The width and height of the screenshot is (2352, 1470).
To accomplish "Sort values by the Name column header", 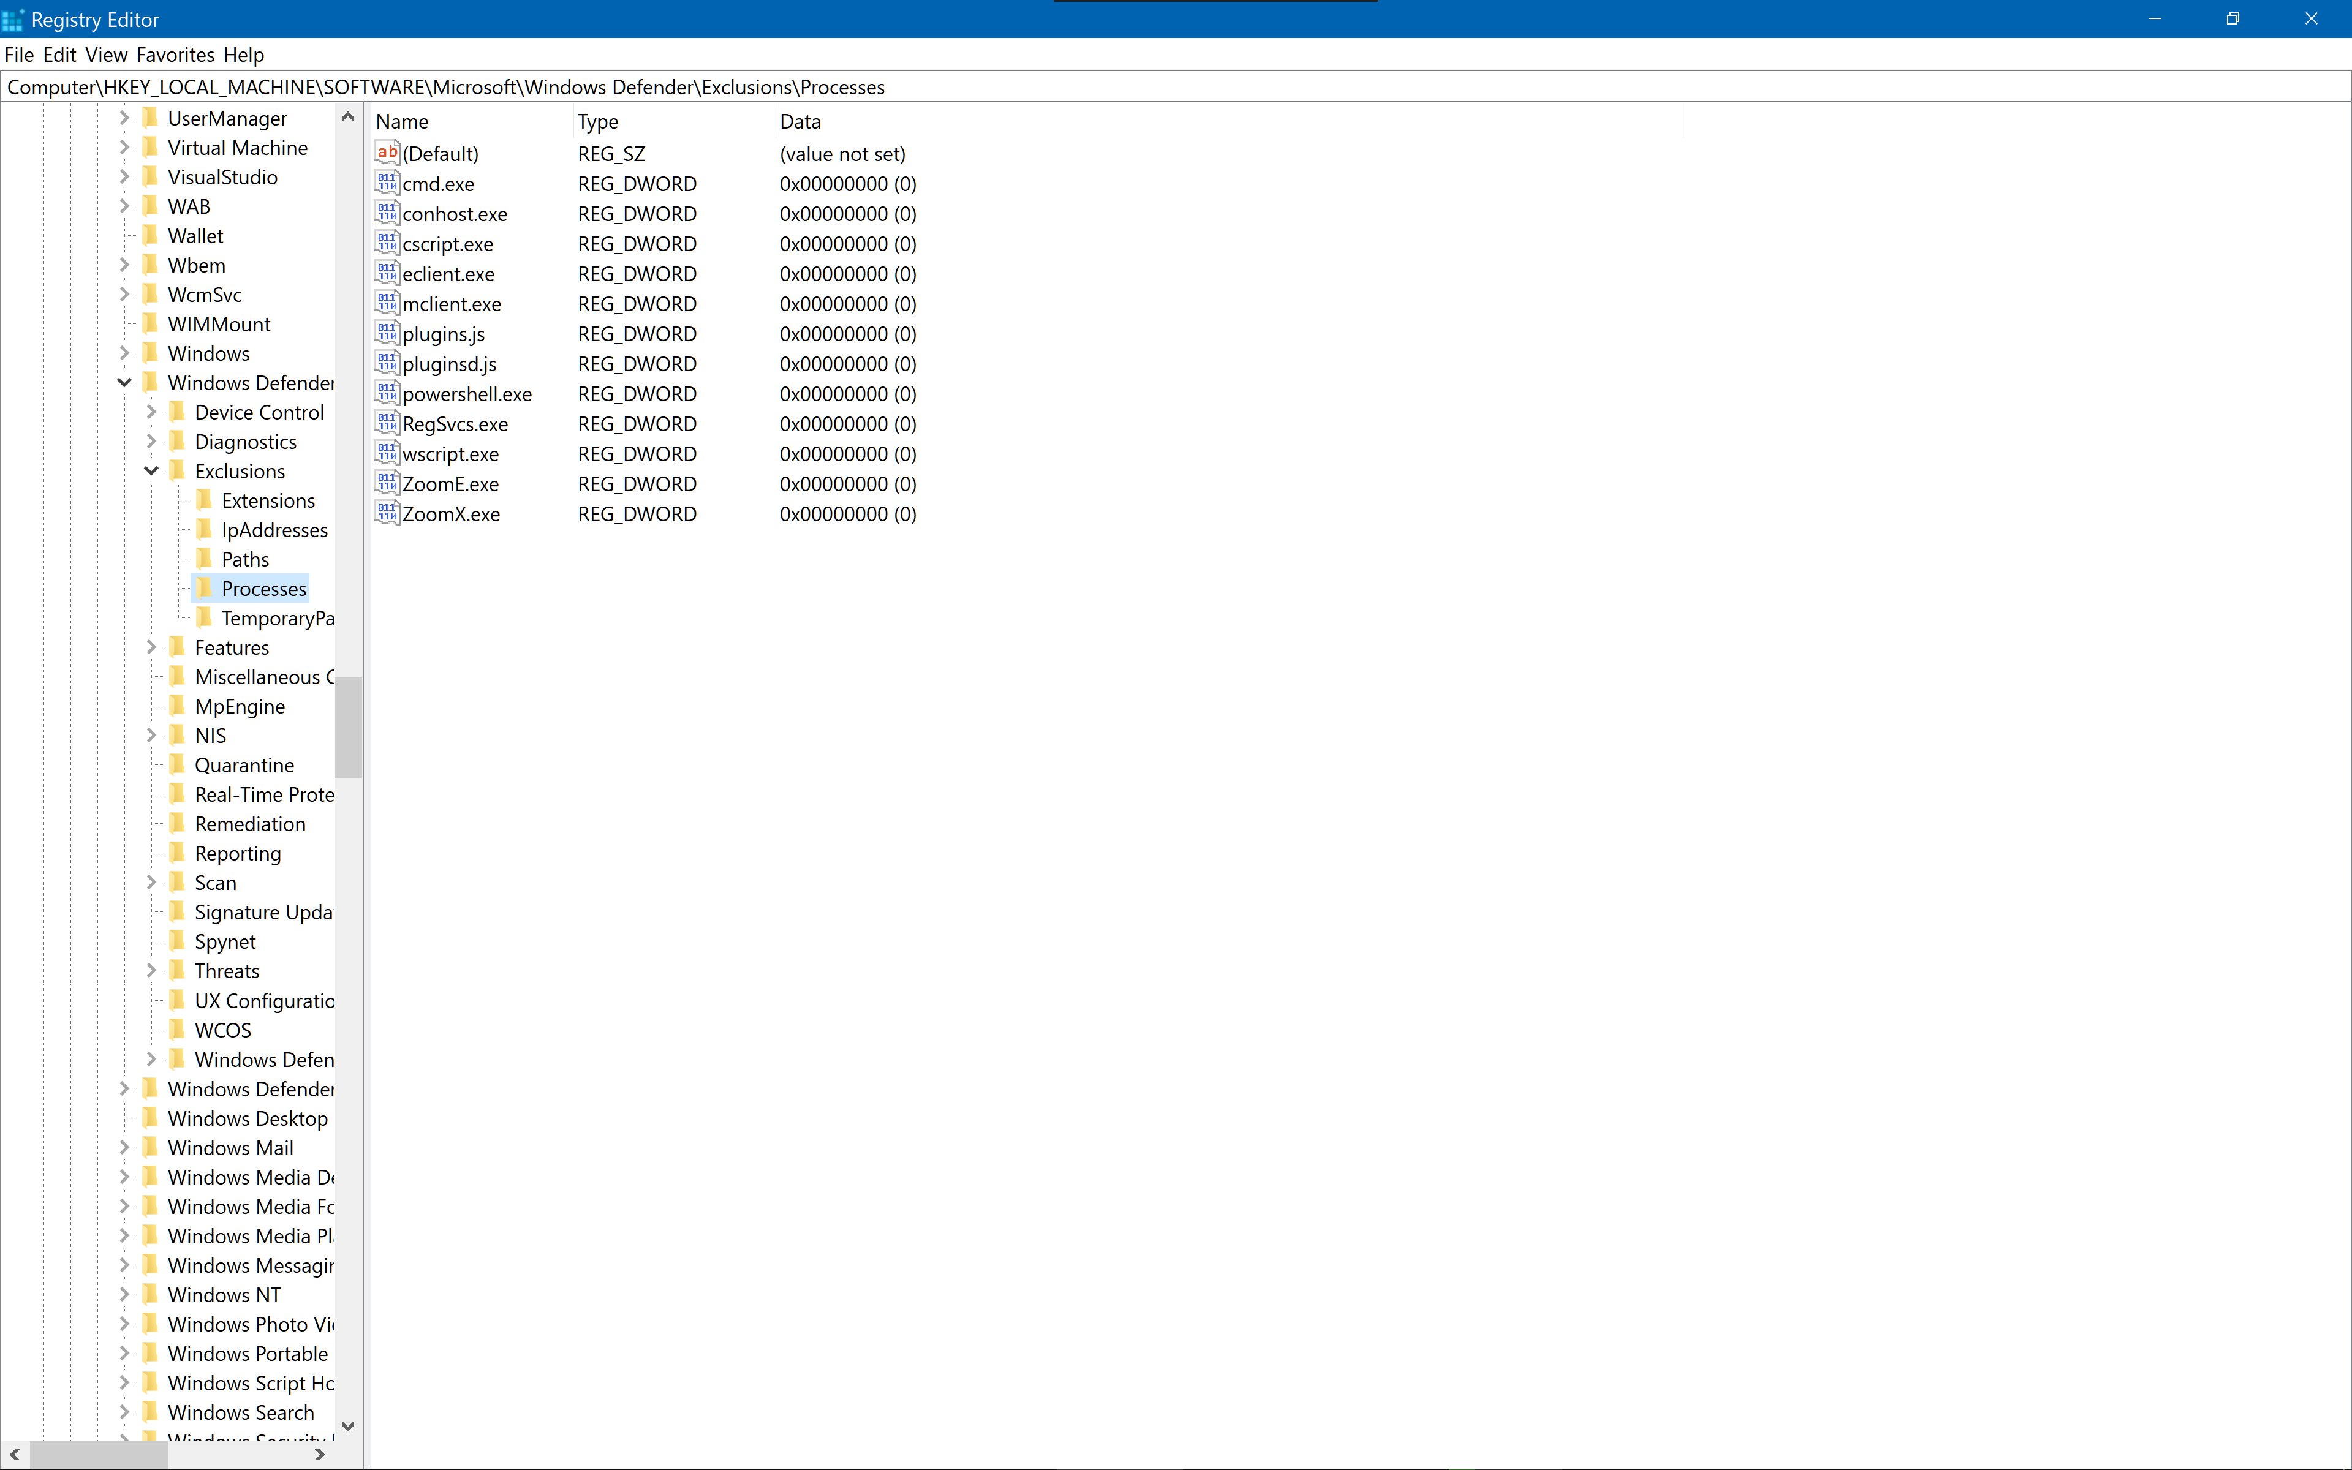I will (x=472, y=121).
